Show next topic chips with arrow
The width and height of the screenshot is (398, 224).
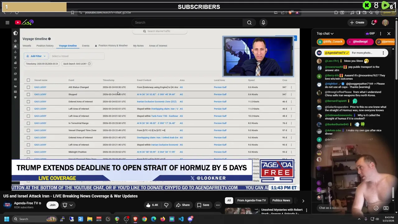(x=303, y=201)
